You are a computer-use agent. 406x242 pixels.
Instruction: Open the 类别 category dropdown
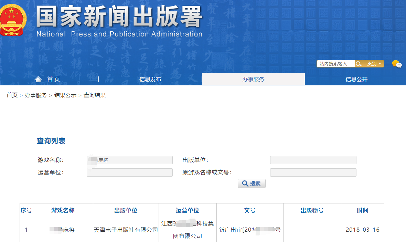(x=374, y=64)
